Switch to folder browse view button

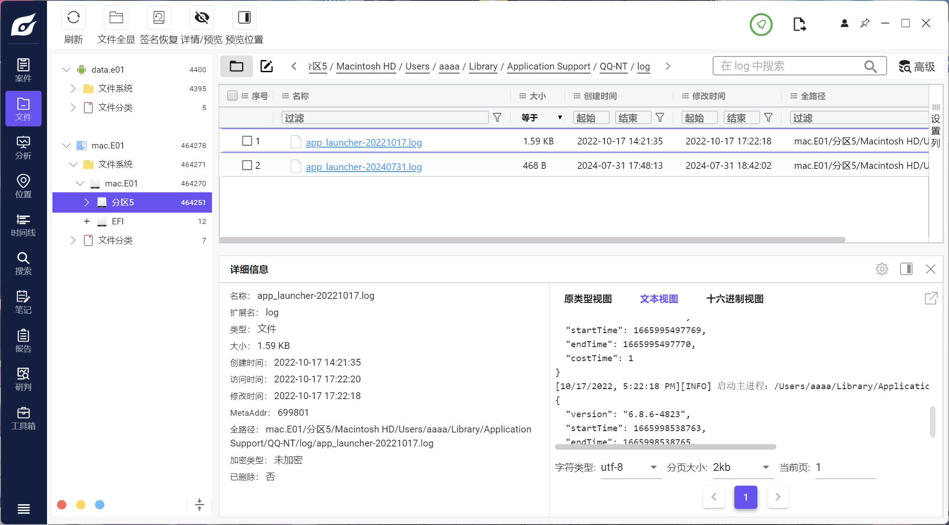click(236, 66)
